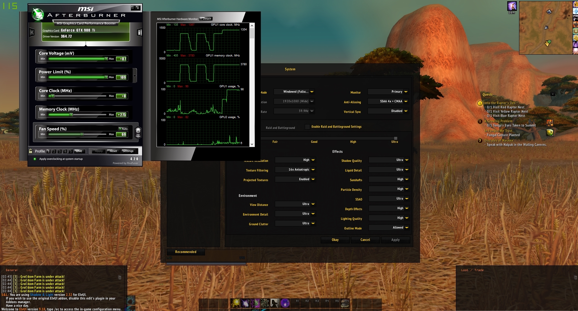The height and width of the screenshot is (311, 578).
Task: Click the Core Voltage slider handle
Action: click(x=106, y=59)
